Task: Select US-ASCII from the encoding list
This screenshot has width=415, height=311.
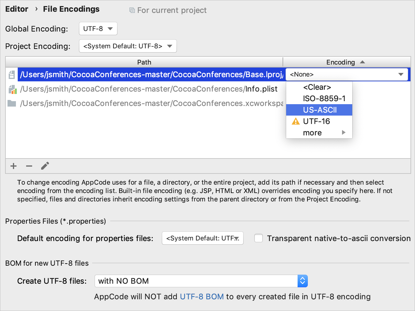Action: pyautogui.click(x=319, y=110)
